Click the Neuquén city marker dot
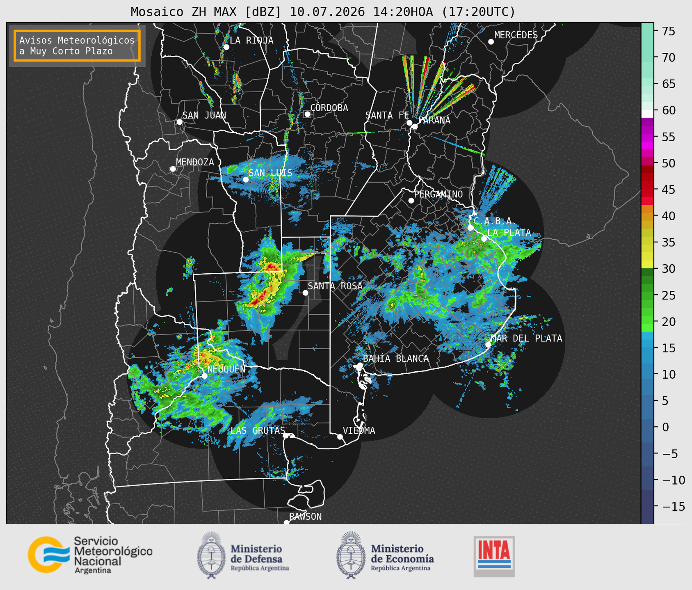Screen dimensions: 692x590 (x=204, y=375)
